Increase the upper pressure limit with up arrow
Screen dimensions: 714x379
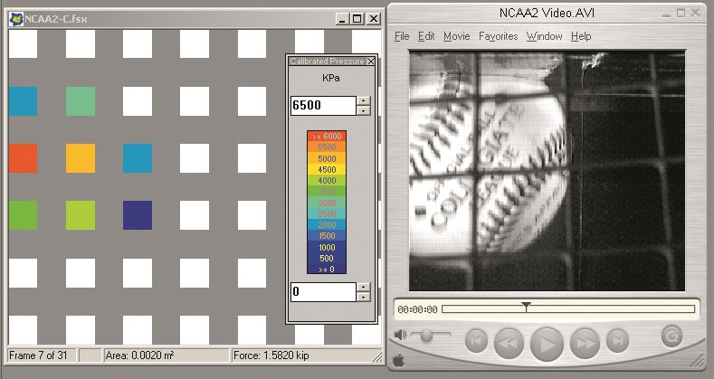[364, 100]
